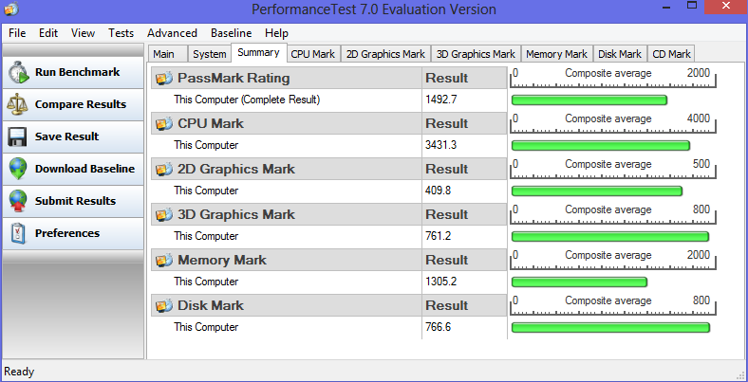
Task: Open the View menu
Action: coord(83,33)
